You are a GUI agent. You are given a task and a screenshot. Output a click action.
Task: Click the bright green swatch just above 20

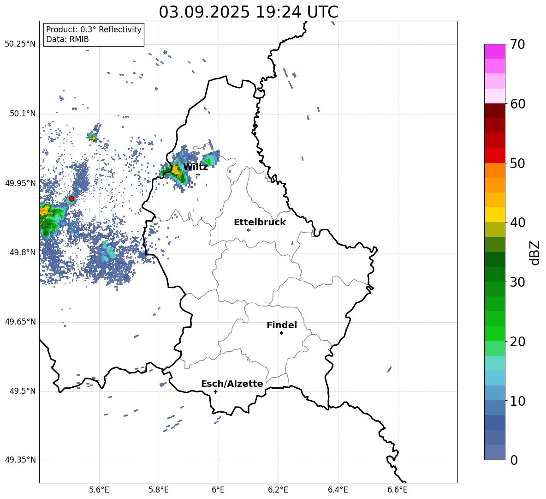(495, 333)
